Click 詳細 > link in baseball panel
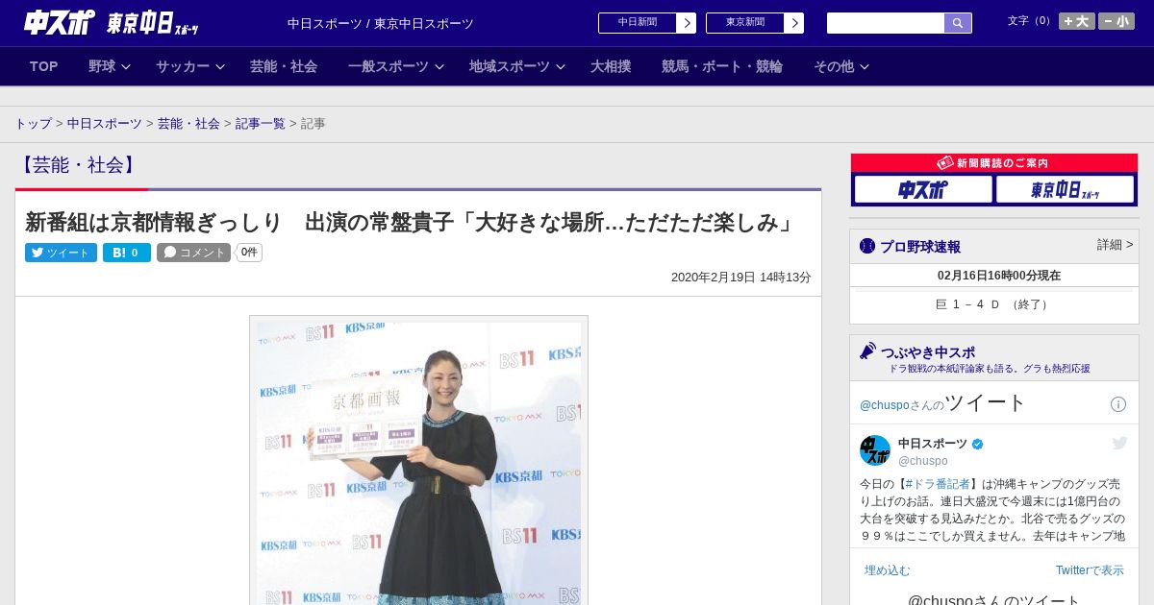The image size is (1154, 605). click(1115, 245)
